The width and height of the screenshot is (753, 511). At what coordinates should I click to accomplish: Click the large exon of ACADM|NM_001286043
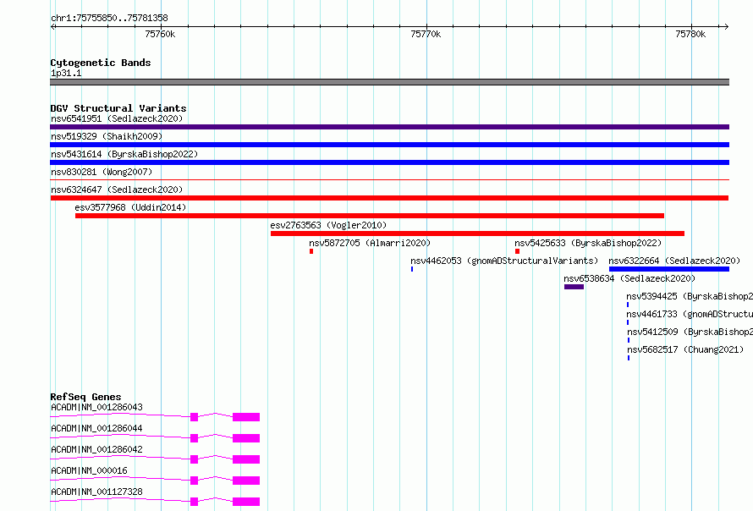[x=246, y=417]
